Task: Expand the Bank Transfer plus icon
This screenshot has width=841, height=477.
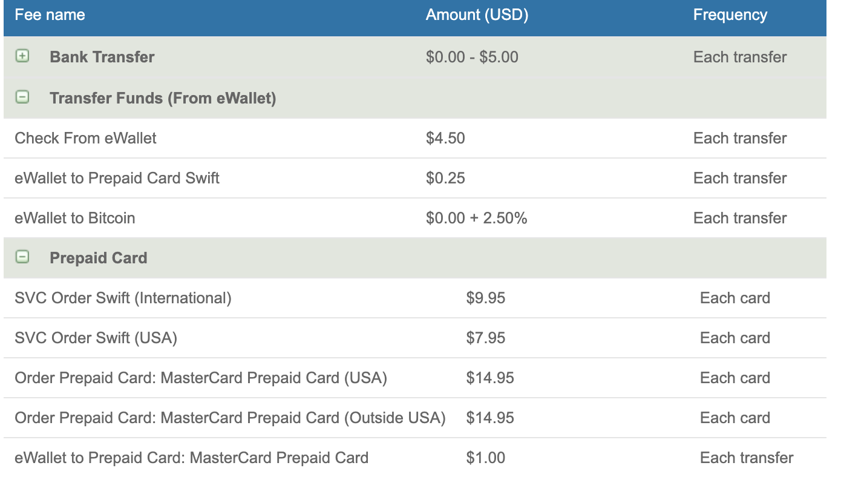Action: 22,56
